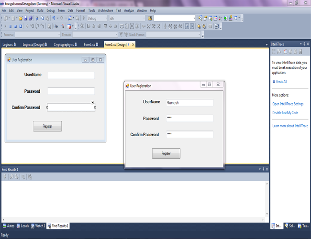Click the Toolbox hammer-wrench icon
This screenshot has height=239, width=311.
pos(220,18)
